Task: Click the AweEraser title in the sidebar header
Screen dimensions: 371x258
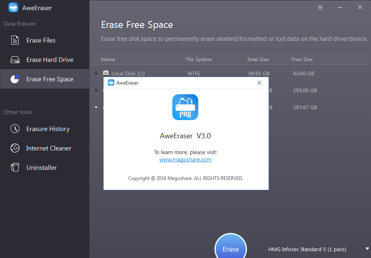Action: tap(37, 8)
